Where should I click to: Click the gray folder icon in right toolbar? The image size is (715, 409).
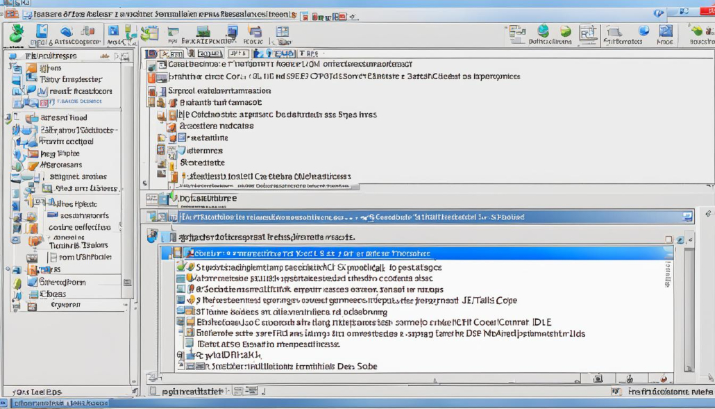pos(614,31)
